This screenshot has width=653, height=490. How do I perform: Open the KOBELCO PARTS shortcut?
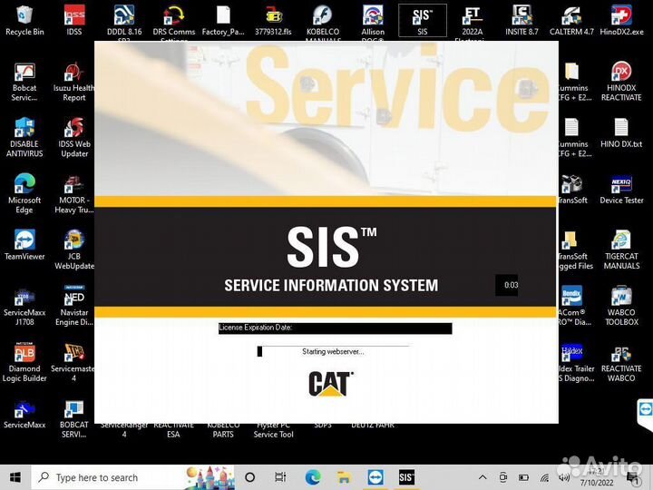[223, 431]
